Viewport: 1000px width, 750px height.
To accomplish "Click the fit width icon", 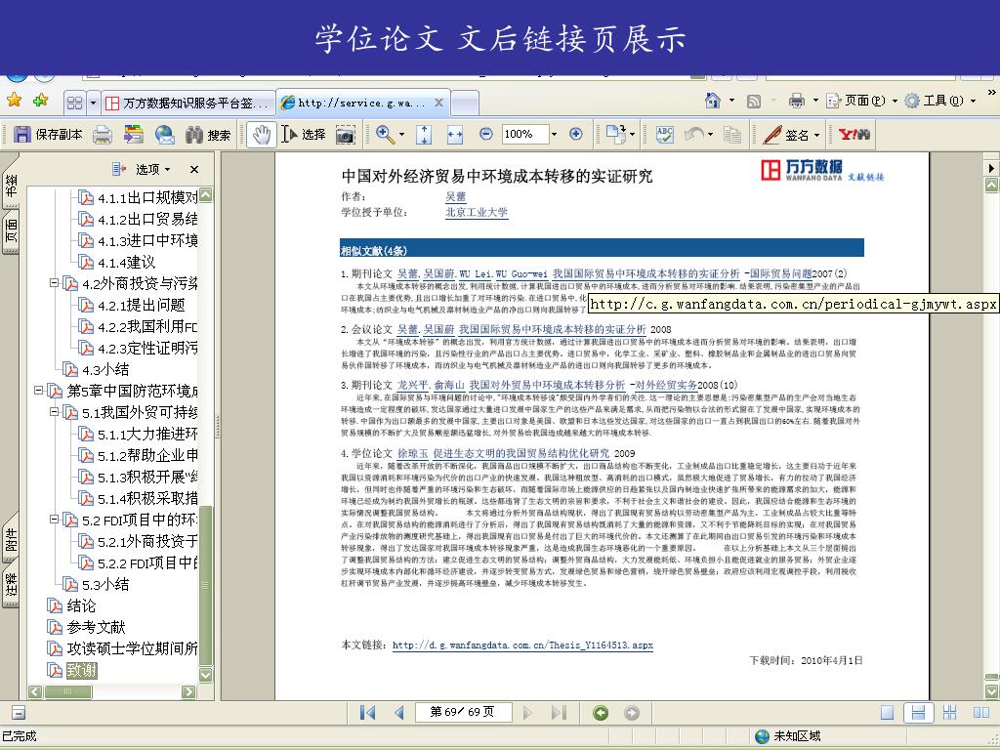I will [x=455, y=134].
